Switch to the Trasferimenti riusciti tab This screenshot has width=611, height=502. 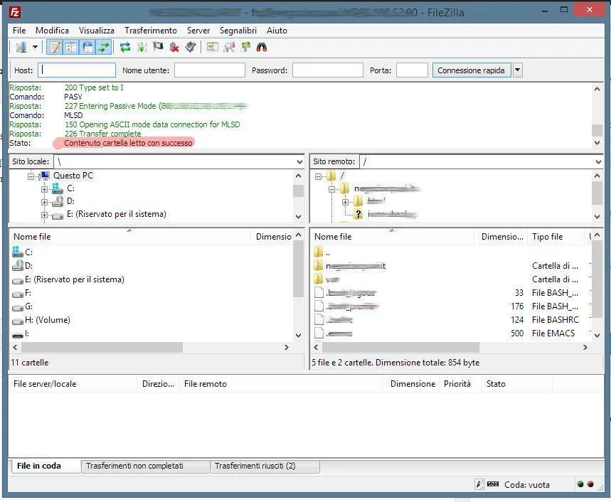[265, 466]
